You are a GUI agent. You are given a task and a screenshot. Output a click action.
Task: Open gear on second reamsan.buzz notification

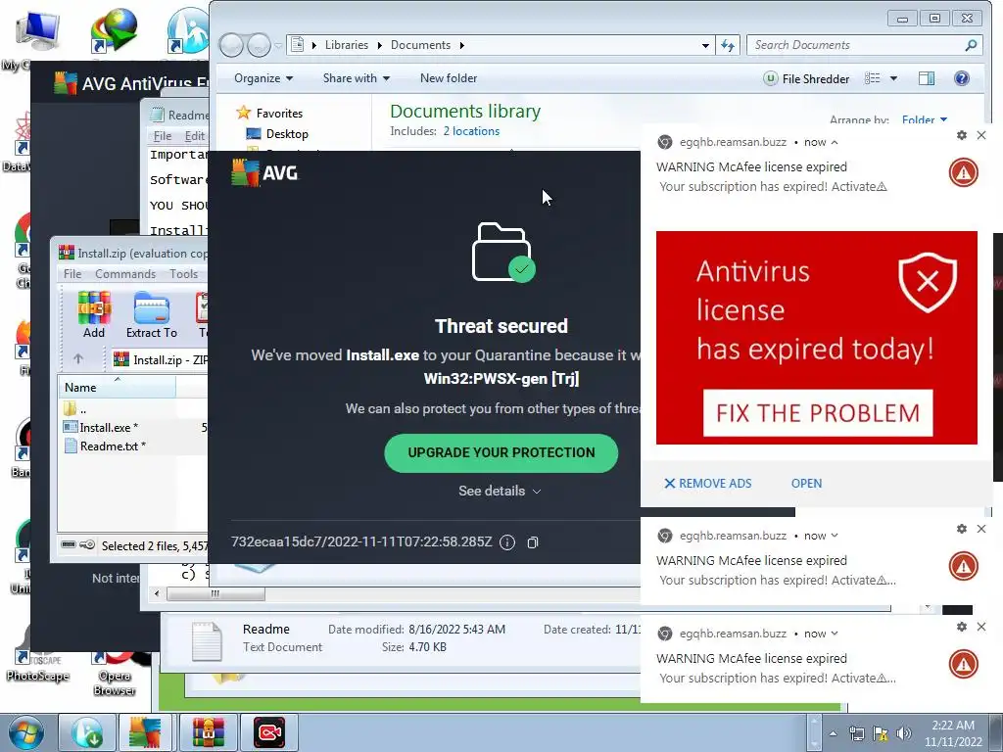point(962,529)
